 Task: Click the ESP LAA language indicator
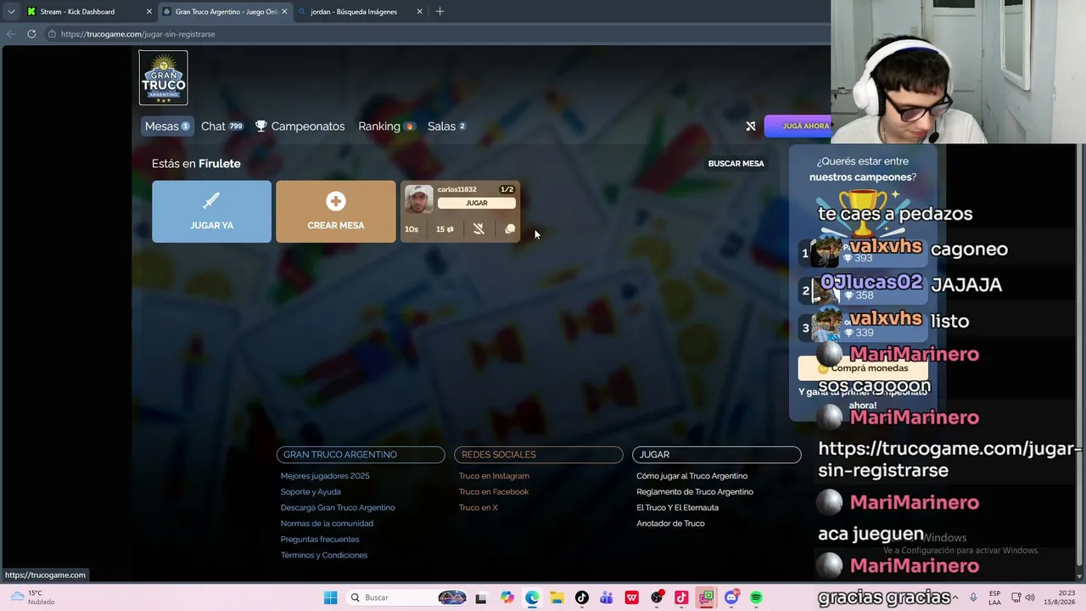994,597
